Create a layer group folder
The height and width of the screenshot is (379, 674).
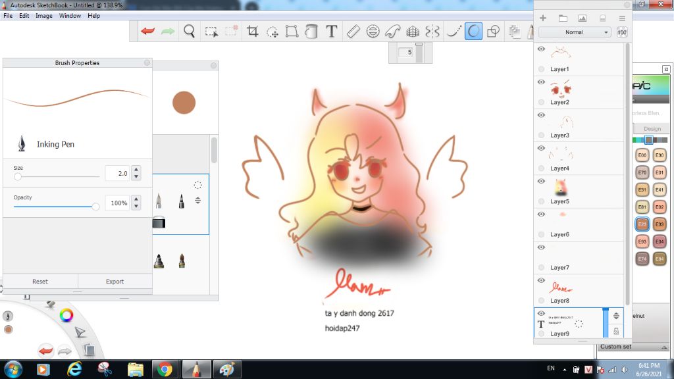tap(563, 18)
